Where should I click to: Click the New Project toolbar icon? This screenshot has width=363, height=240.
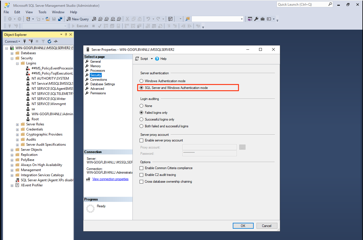pyautogui.click(x=28, y=19)
